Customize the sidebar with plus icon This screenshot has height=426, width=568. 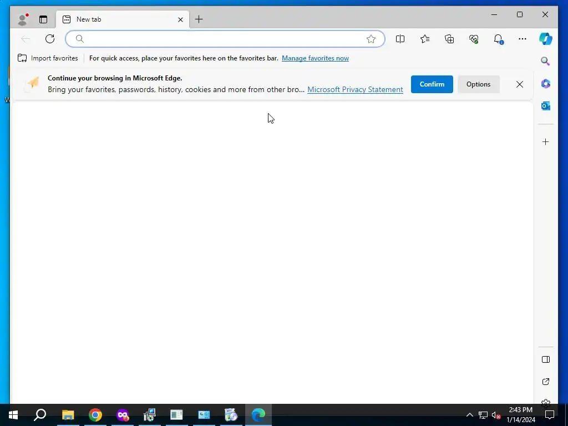pos(546,141)
